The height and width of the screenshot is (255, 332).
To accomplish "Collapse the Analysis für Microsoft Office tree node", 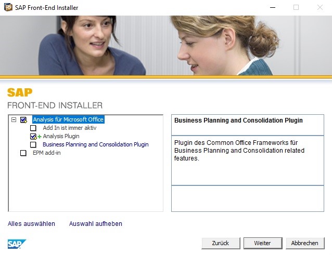I will click(x=14, y=120).
